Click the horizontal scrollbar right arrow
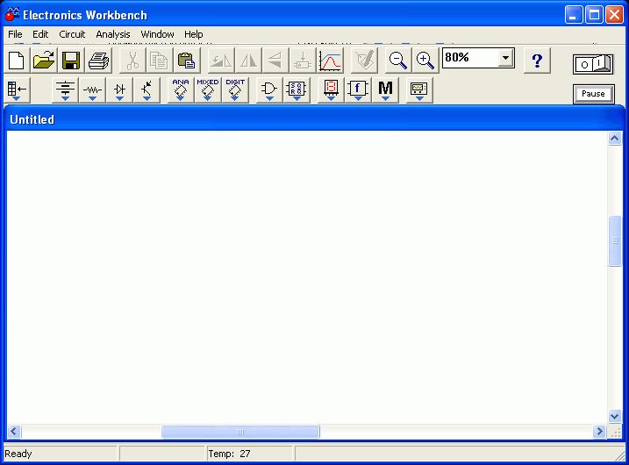 [600, 432]
